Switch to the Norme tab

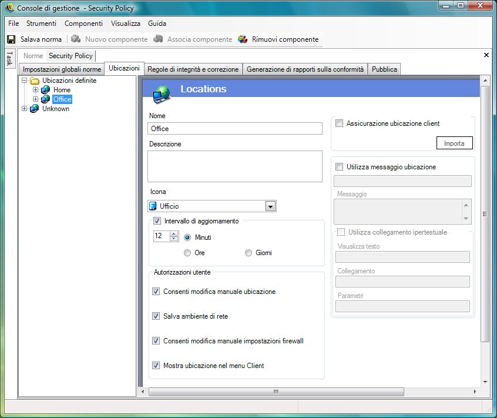(x=33, y=56)
